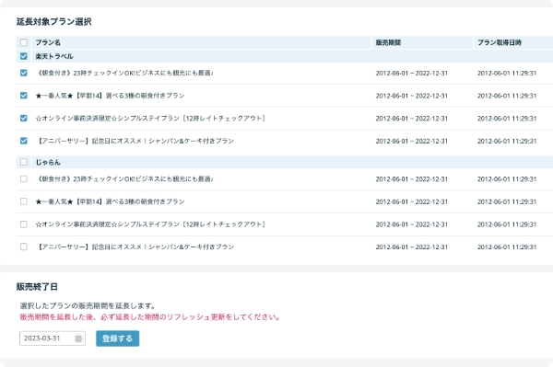Click じゃらん plan name 【アニバーサリー】記念日にオススメ
This screenshot has width=553, height=367.
point(135,247)
